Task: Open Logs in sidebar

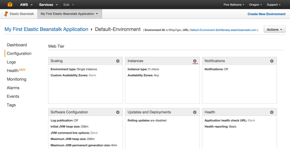Action: point(11,62)
